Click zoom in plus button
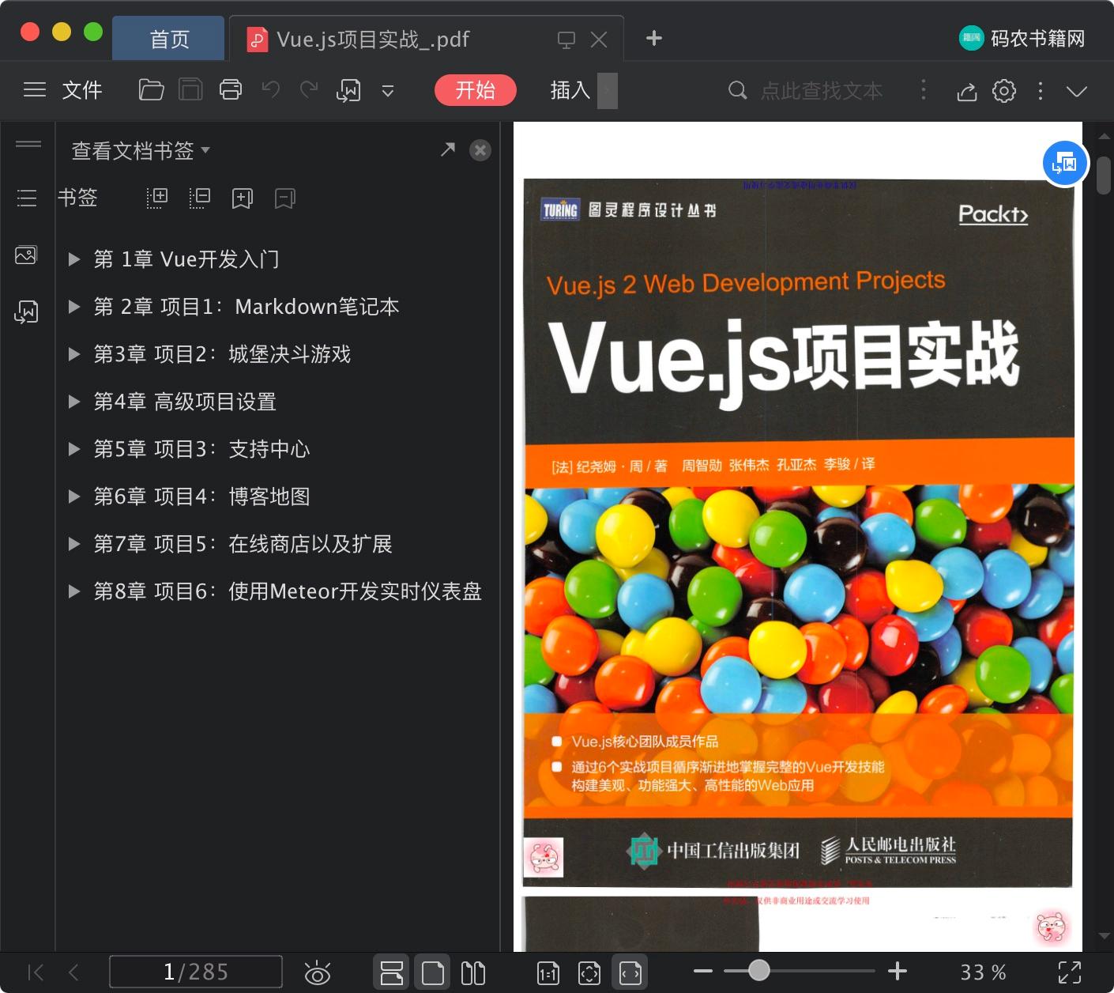 tap(898, 971)
